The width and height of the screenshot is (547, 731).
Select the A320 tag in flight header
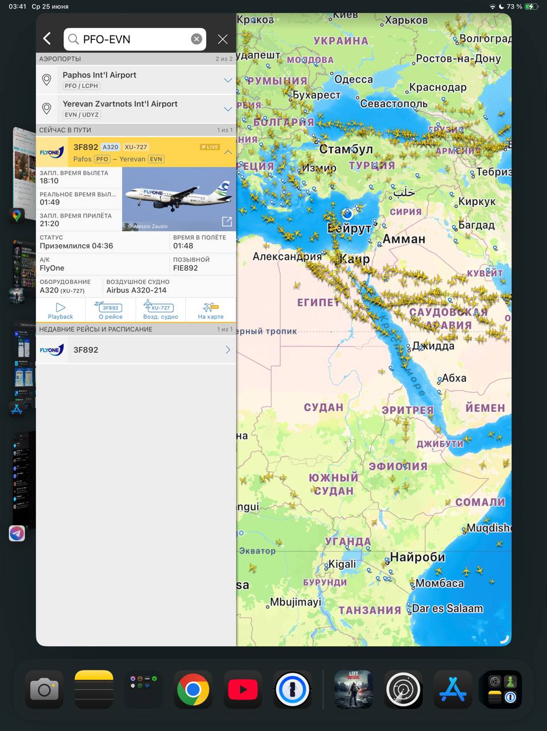coord(110,147)
